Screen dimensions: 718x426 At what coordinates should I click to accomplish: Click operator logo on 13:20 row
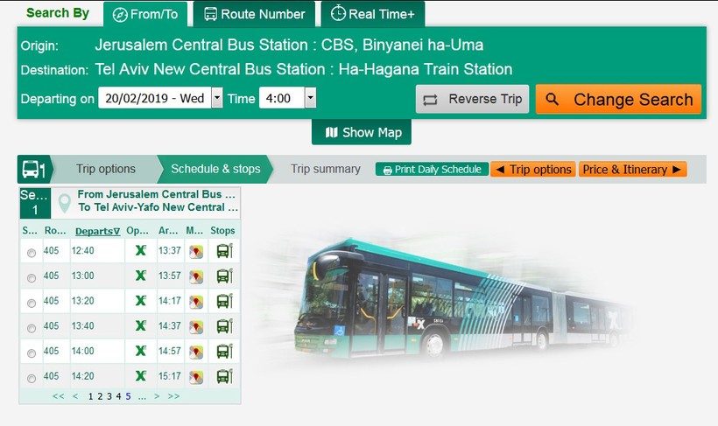click(x=138, y=301)
